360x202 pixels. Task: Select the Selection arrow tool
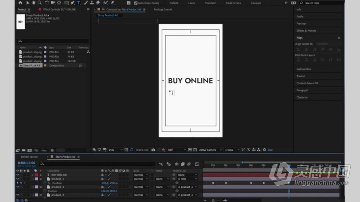coord(27,3)
